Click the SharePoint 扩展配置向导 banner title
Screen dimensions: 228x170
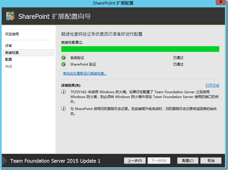[55, 16]
